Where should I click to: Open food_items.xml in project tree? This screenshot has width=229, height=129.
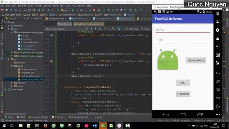(x=28, y=73)
